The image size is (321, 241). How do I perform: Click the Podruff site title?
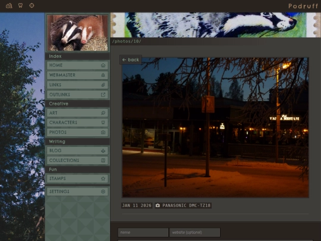[x=303, y=6]
